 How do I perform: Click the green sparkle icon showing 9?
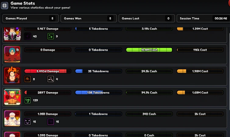coord(51,36)
